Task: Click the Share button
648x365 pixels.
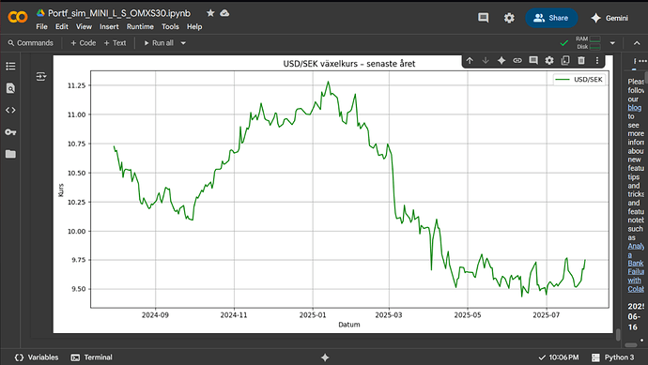Action: [x=551, y=18]
